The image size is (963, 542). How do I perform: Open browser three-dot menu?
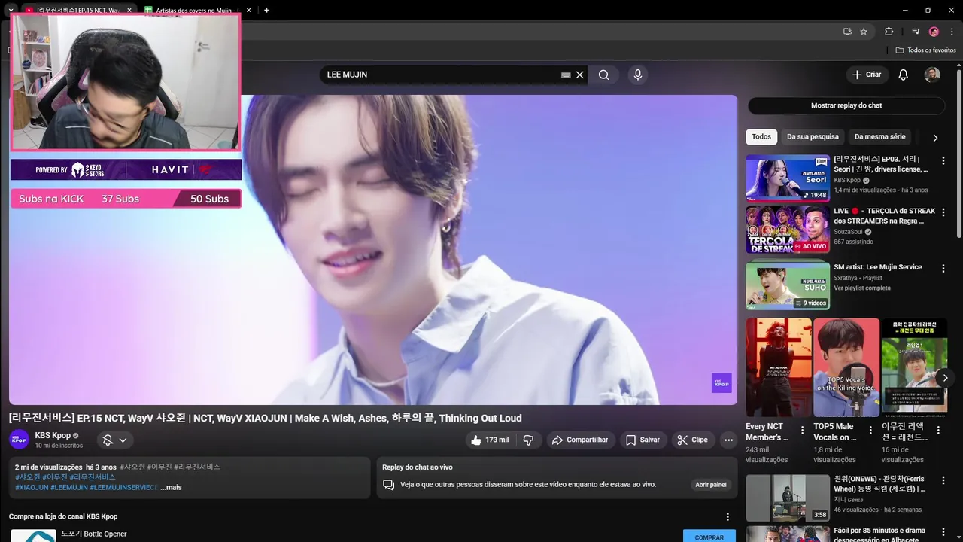[x=951, y=32]
